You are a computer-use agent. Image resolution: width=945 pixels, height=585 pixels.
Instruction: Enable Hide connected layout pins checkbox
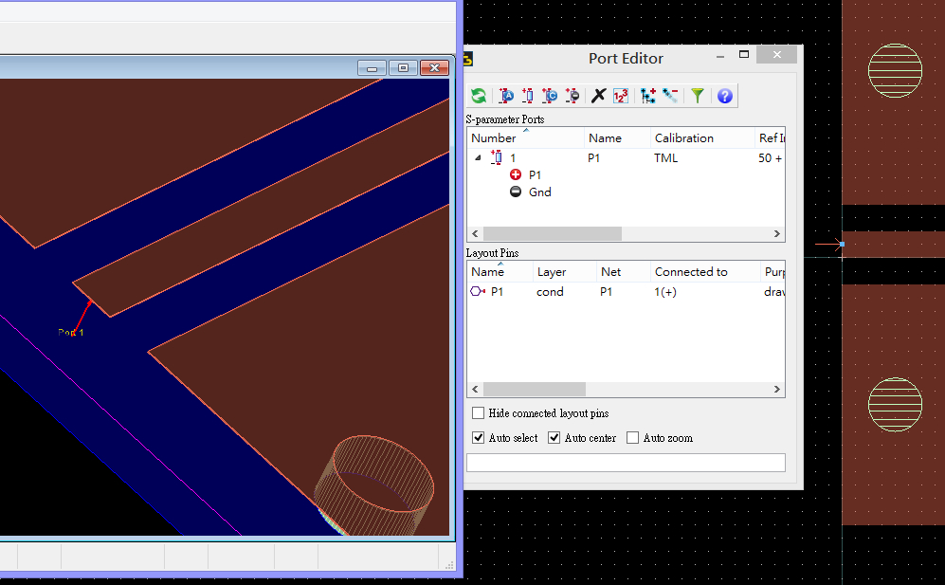point(478,413)
